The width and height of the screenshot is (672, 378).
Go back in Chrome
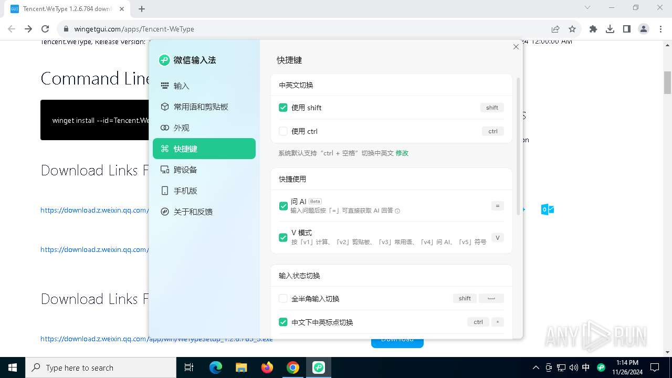tap(12, 29)
